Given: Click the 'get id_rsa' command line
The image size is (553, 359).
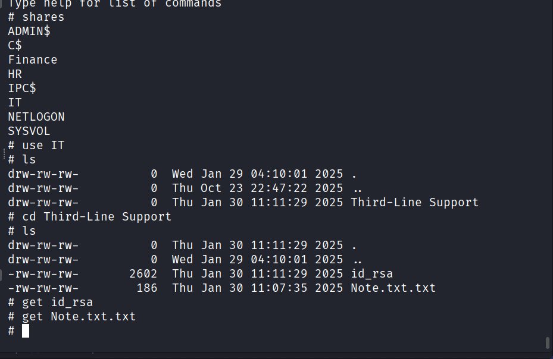Looking at the screenshot, I should coord(57,303).
